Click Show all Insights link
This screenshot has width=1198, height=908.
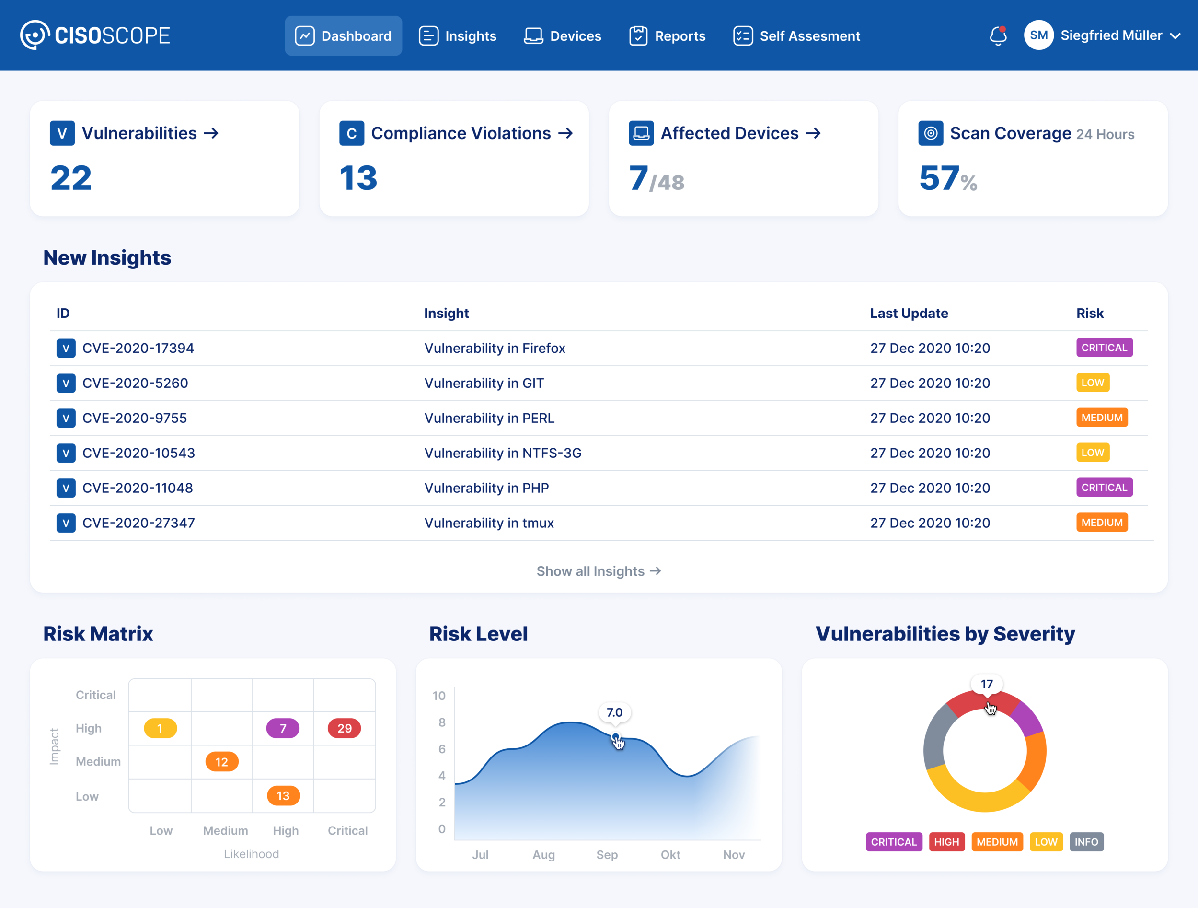pyautogui.click(x=599, y=571)
